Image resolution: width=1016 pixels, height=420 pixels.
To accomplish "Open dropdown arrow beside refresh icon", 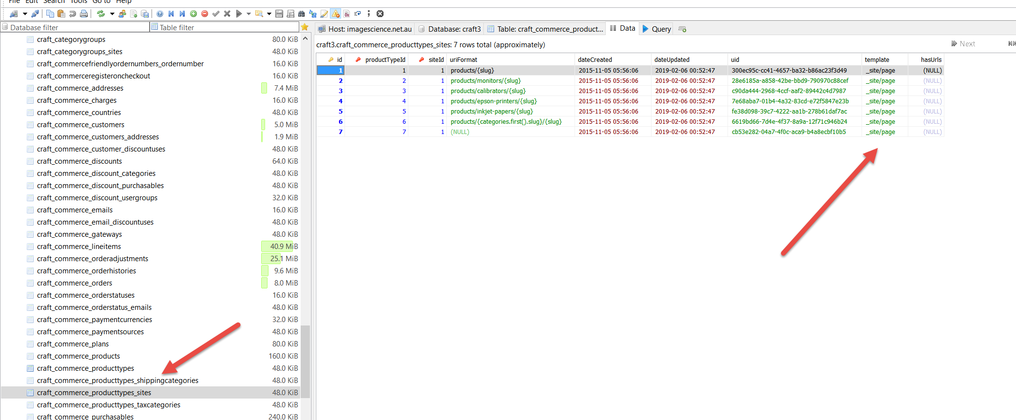I will pos(112,14).
